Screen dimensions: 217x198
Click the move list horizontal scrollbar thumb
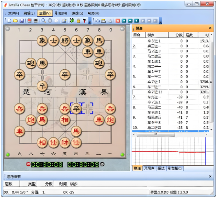coord(151,135)
